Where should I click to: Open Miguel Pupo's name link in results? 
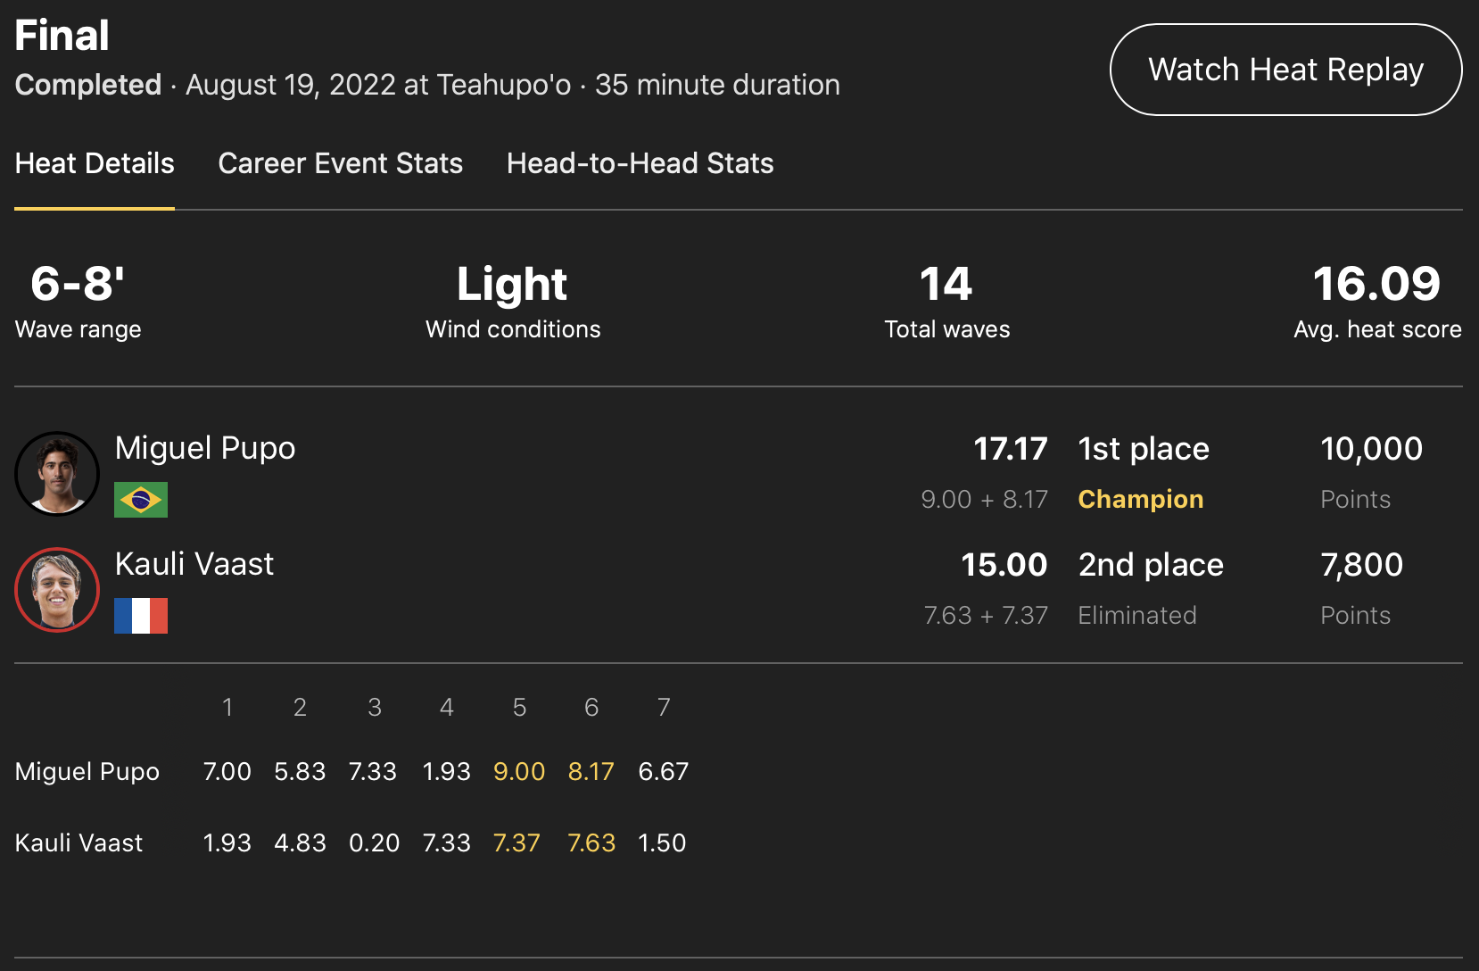(x=205, y=448)
